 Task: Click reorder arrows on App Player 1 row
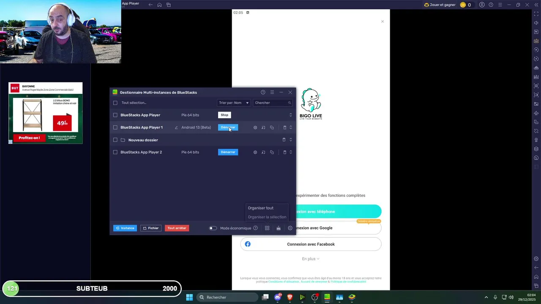coord(290,128)
